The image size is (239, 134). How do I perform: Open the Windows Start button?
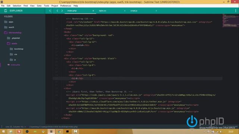pos(3,131)
